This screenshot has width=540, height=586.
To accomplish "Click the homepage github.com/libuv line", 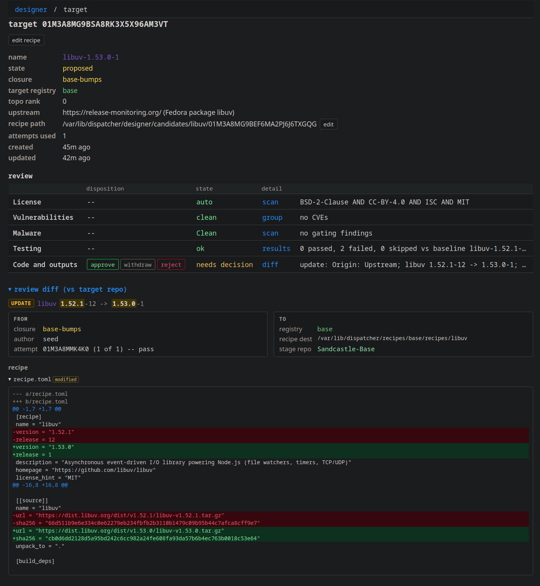I will (85, 470).
